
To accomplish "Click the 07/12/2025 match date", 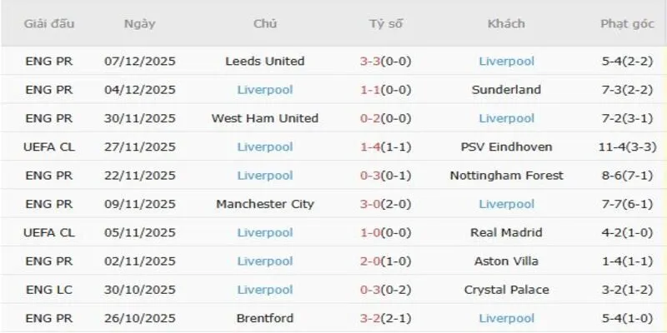I will coord(139,61).
